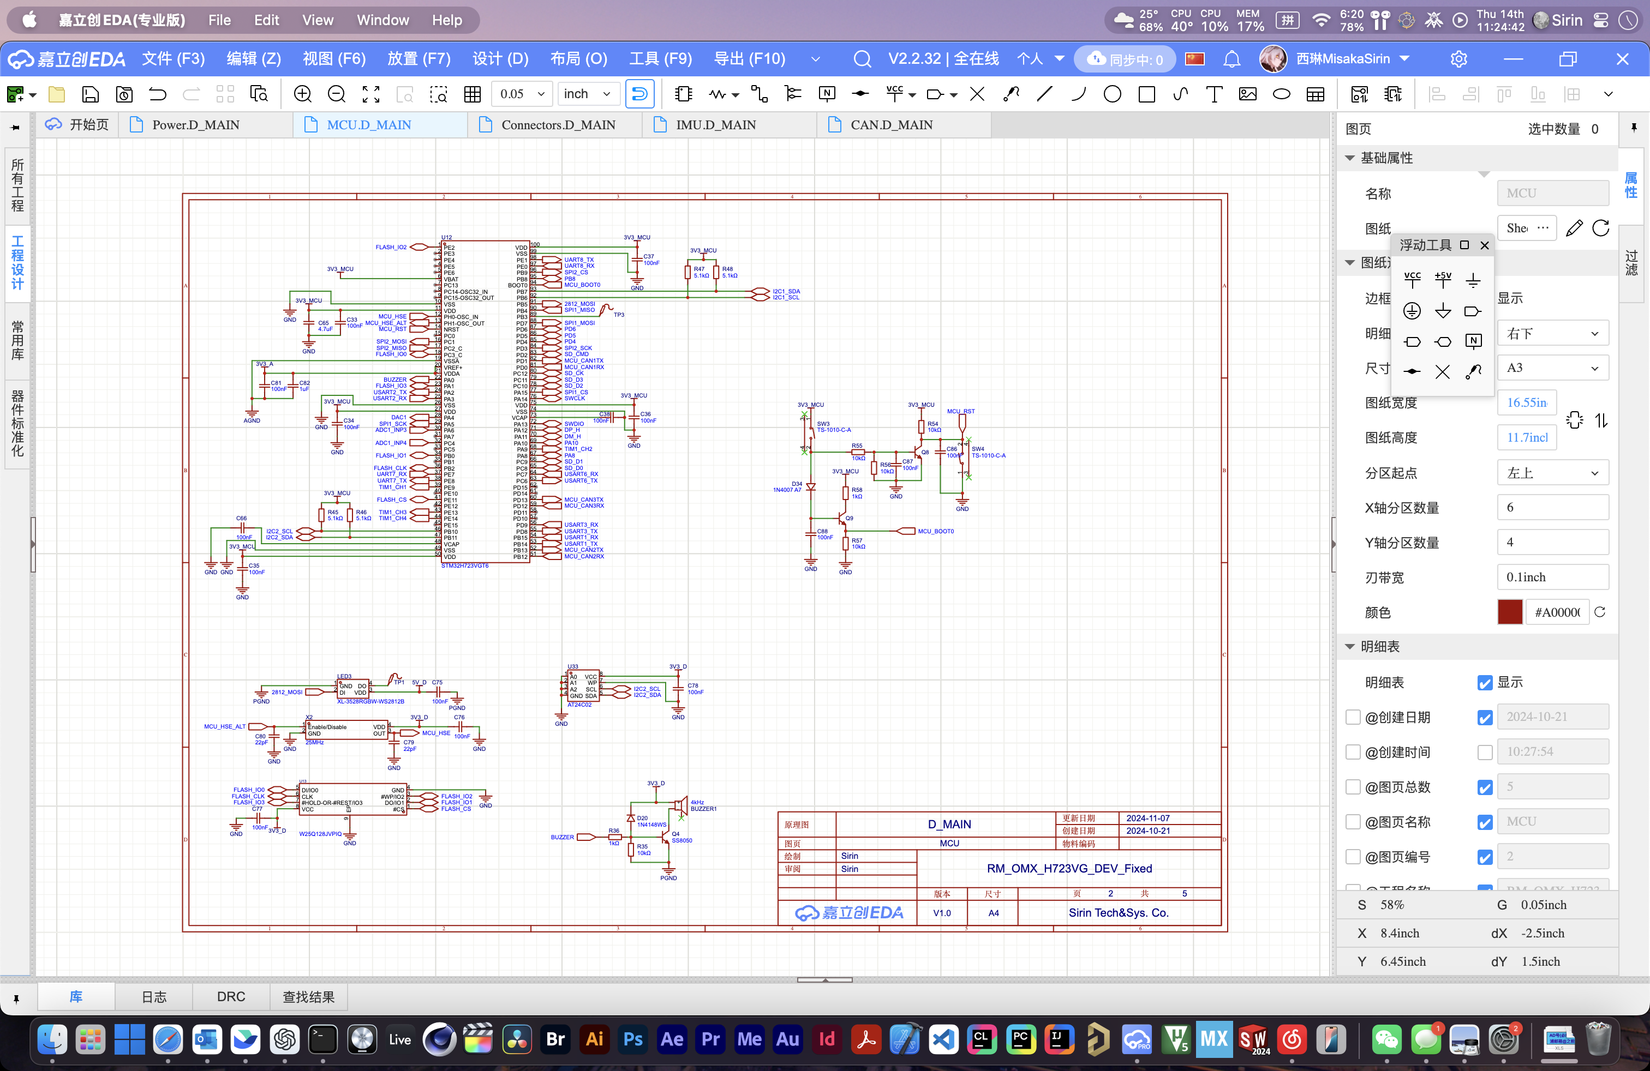Check the left @创建日期 checkbox
1650x1071 pixels.
[x=1353, y=717]
